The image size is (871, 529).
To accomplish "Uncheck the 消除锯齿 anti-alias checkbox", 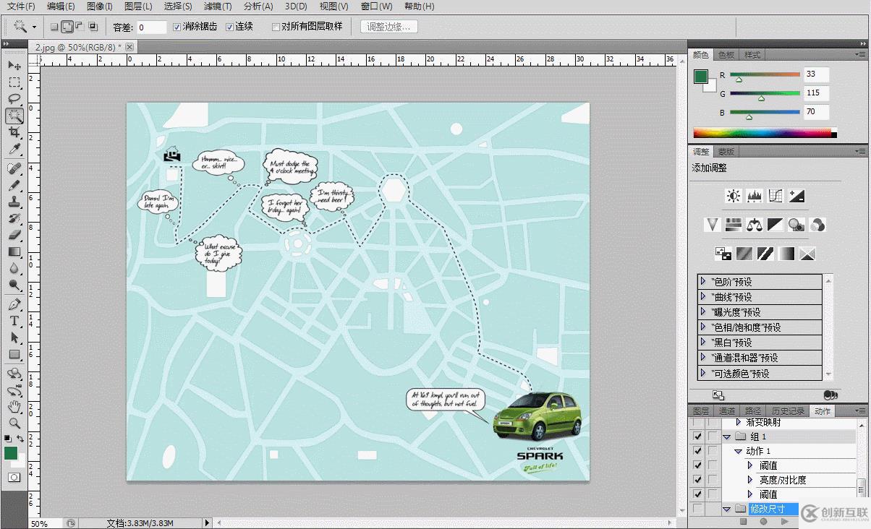I will [x=178, y=27].
